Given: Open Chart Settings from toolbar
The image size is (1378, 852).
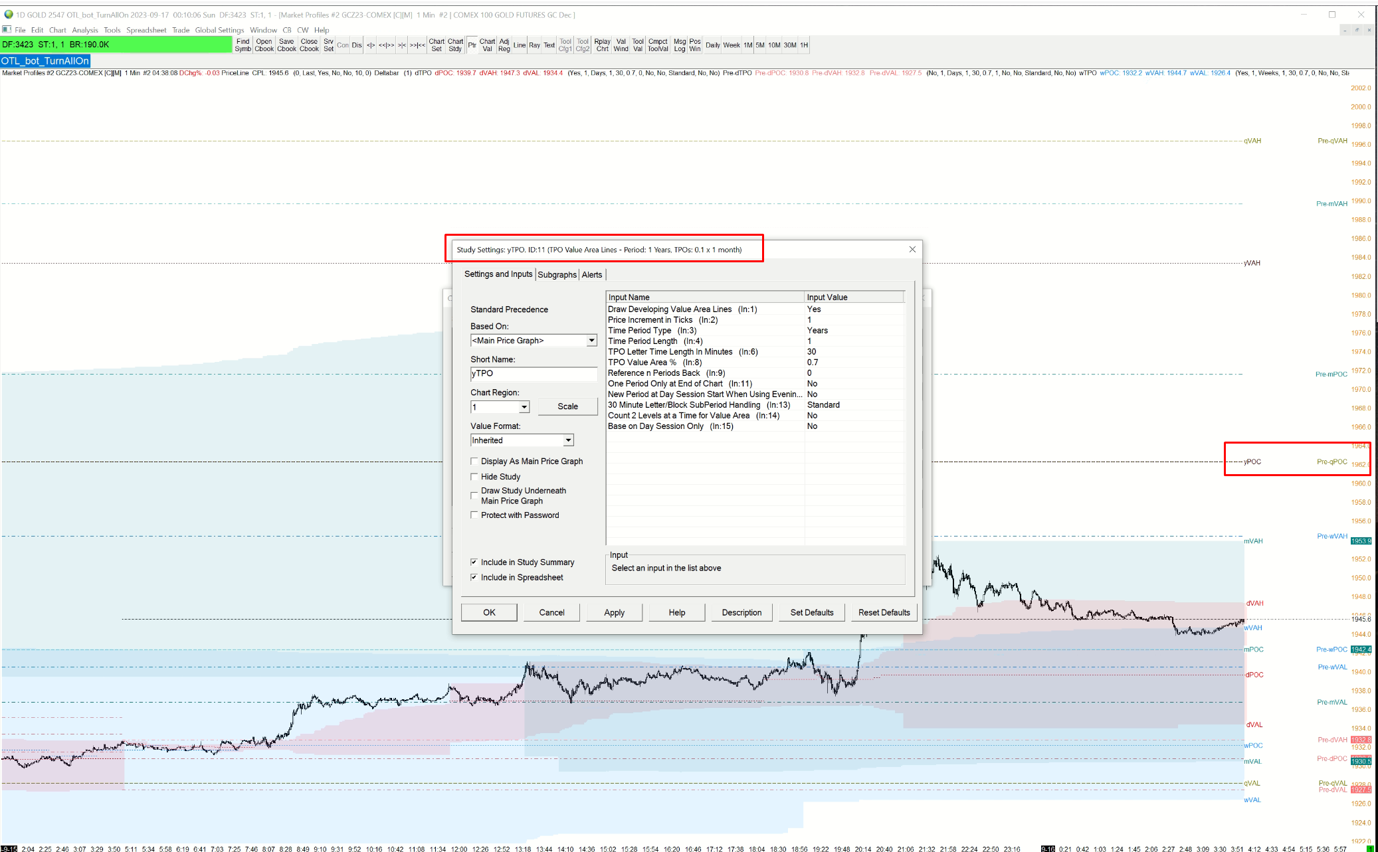Looking at the screenshot, I should (x=436, y=45).
